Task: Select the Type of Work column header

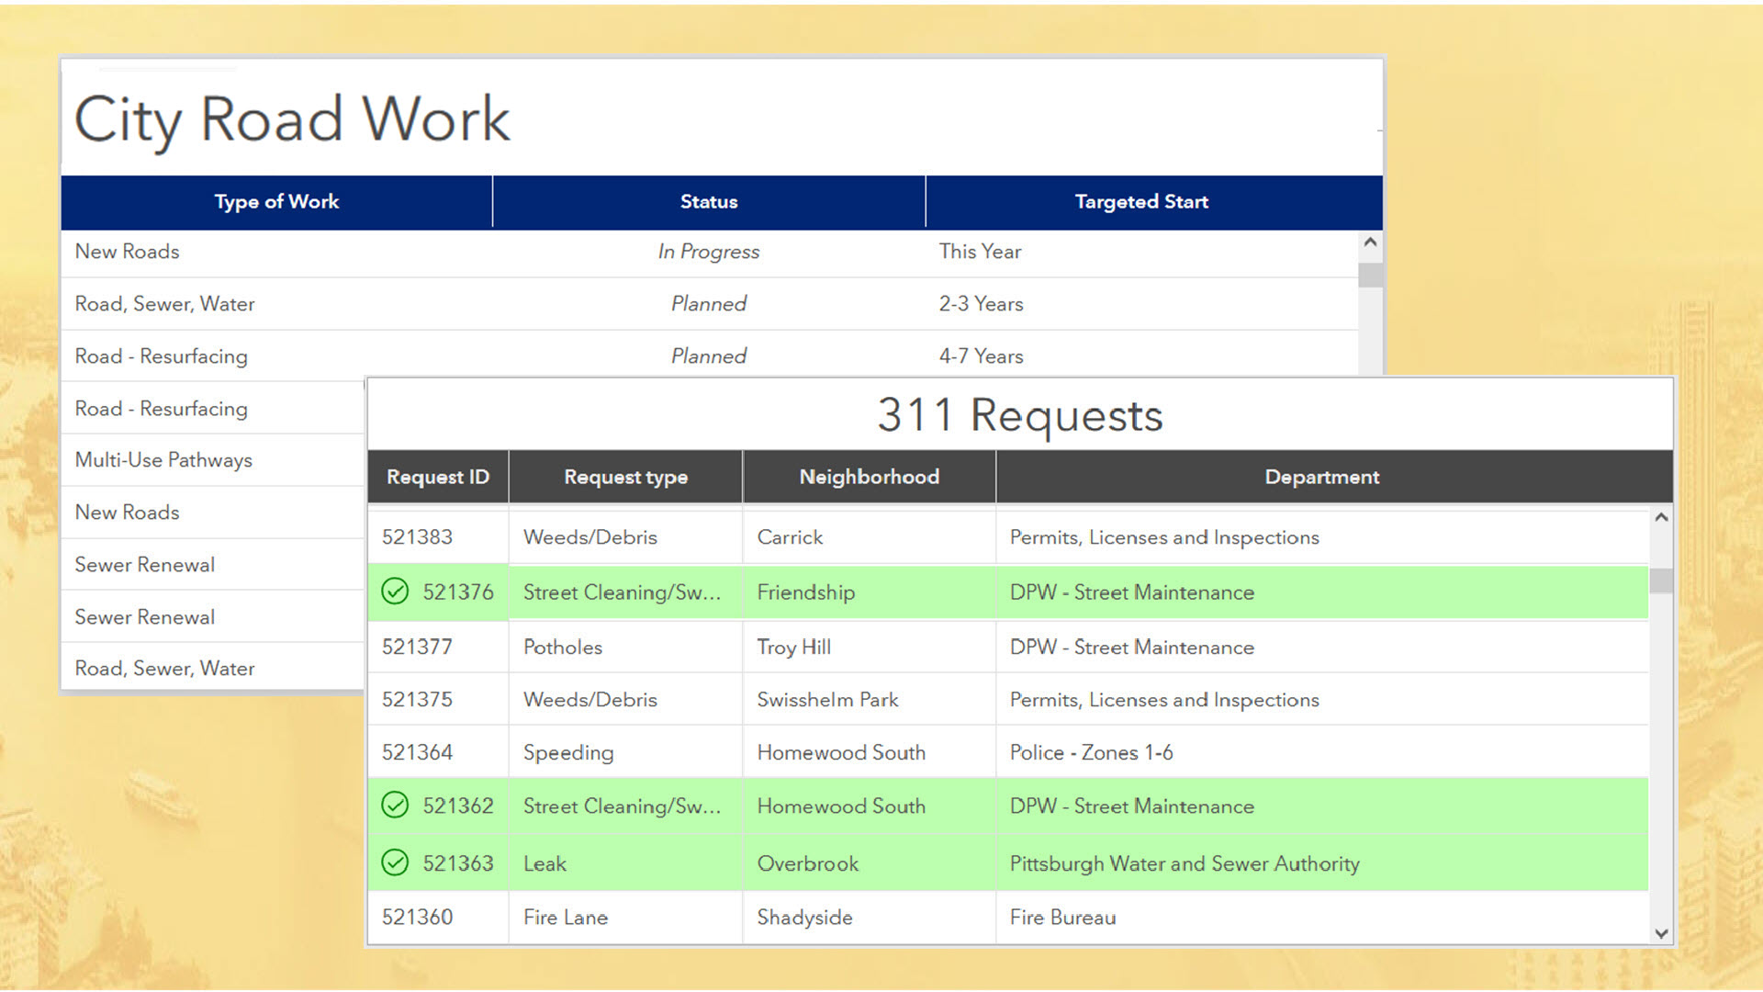Action: [275, 201]
